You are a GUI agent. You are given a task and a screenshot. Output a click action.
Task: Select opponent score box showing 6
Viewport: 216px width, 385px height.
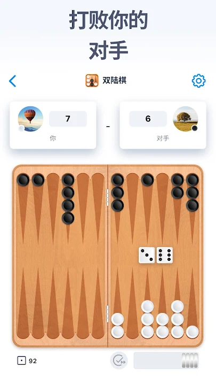[148, 119]
